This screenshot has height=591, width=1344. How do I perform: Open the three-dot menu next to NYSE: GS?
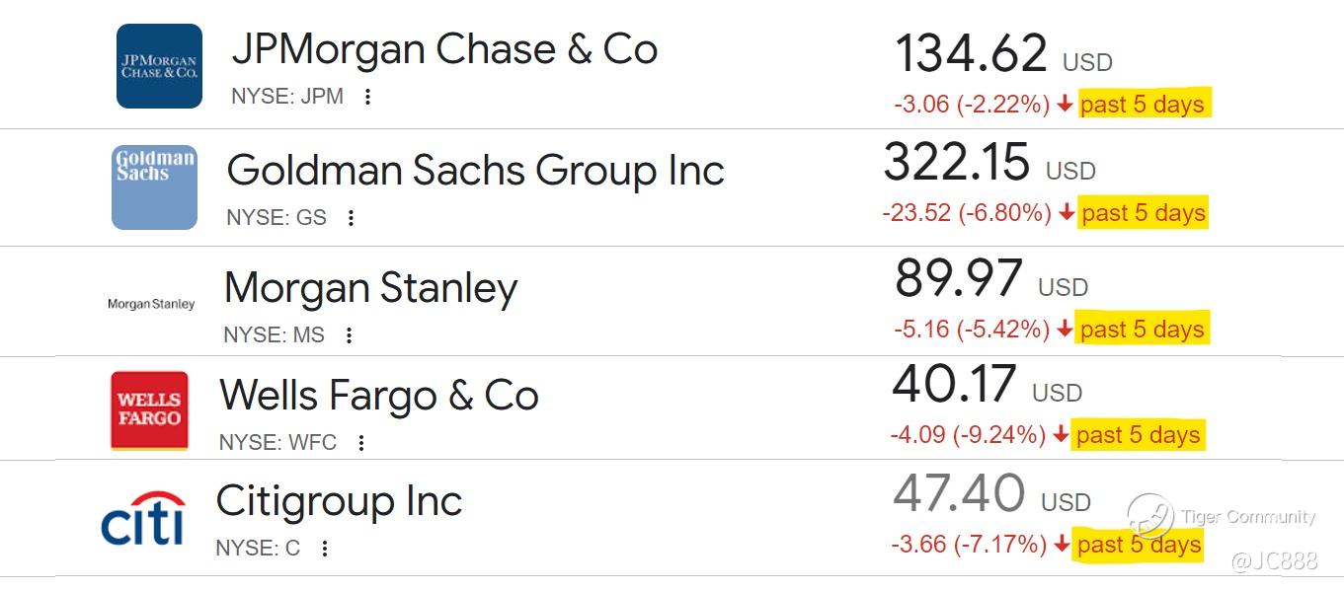click(351, 218)
